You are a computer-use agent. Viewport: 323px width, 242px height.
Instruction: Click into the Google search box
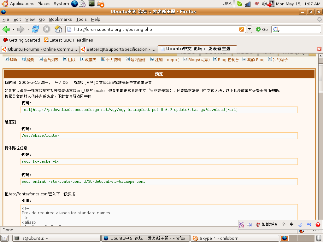tap(300, 29)
